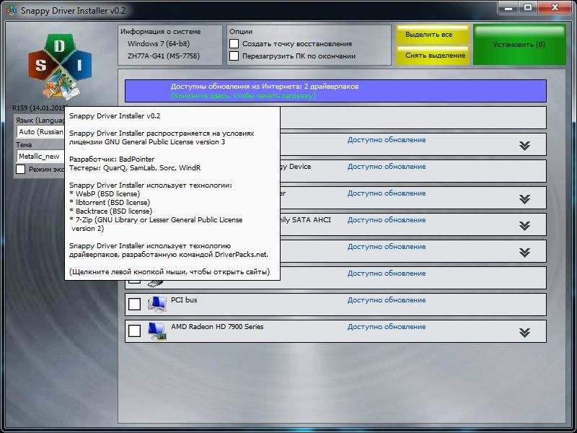This screenshot has height=433, width=577.
Task: Click the blue driverpack updates banner
Action: [335, 91]
